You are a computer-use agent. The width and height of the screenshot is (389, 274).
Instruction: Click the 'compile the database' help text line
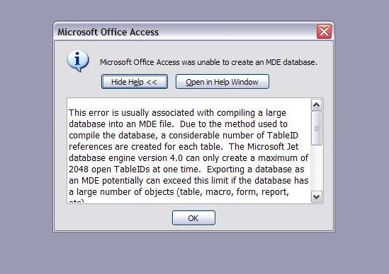tap(184, 136)
